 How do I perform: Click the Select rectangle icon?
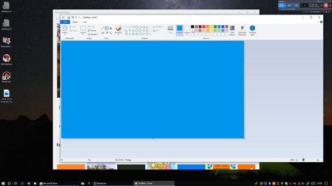click(x=83, y=28)
